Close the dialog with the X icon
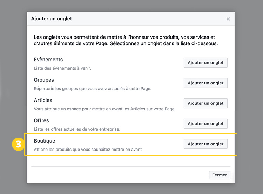The width and height of the screenshot is (263, 194). [228, 19]
